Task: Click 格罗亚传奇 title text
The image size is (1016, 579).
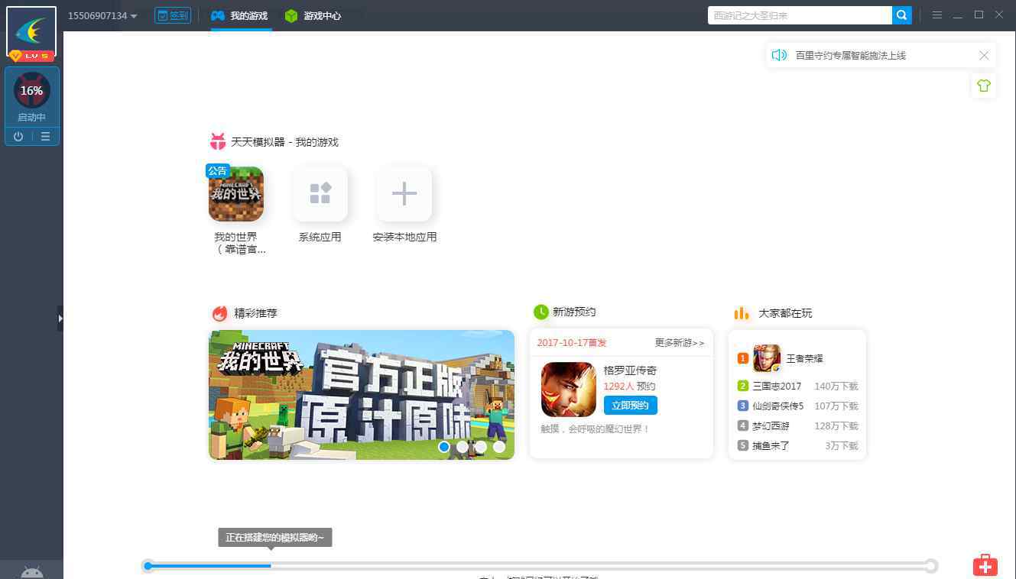Action: click(x=630, y=370)
